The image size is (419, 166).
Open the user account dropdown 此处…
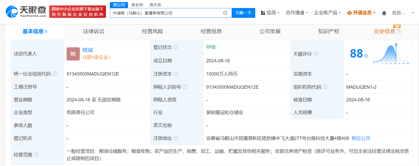[399, 13]
